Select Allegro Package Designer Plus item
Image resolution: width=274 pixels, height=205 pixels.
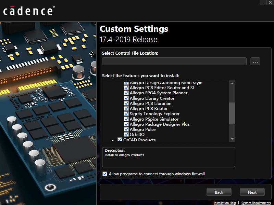(160, 124)
